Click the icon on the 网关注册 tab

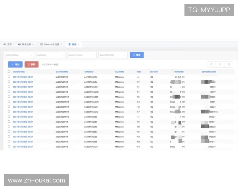tap(19, 44)
